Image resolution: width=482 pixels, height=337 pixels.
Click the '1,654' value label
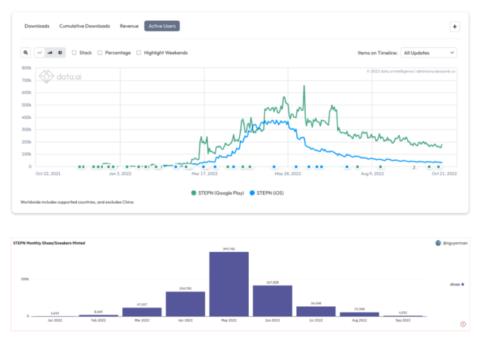(x=55, y=313)
